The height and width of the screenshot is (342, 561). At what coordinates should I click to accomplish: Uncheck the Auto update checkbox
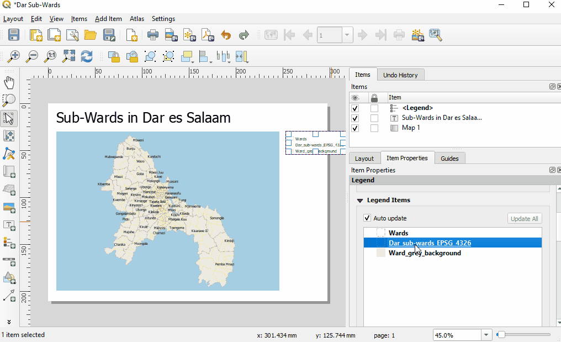pos(367,218)
